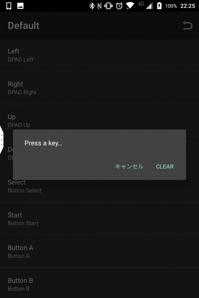Viewport: 199px width, 298px height.
Task: Tap the mobile signal strength icon
Action: [x=149, y=6]
